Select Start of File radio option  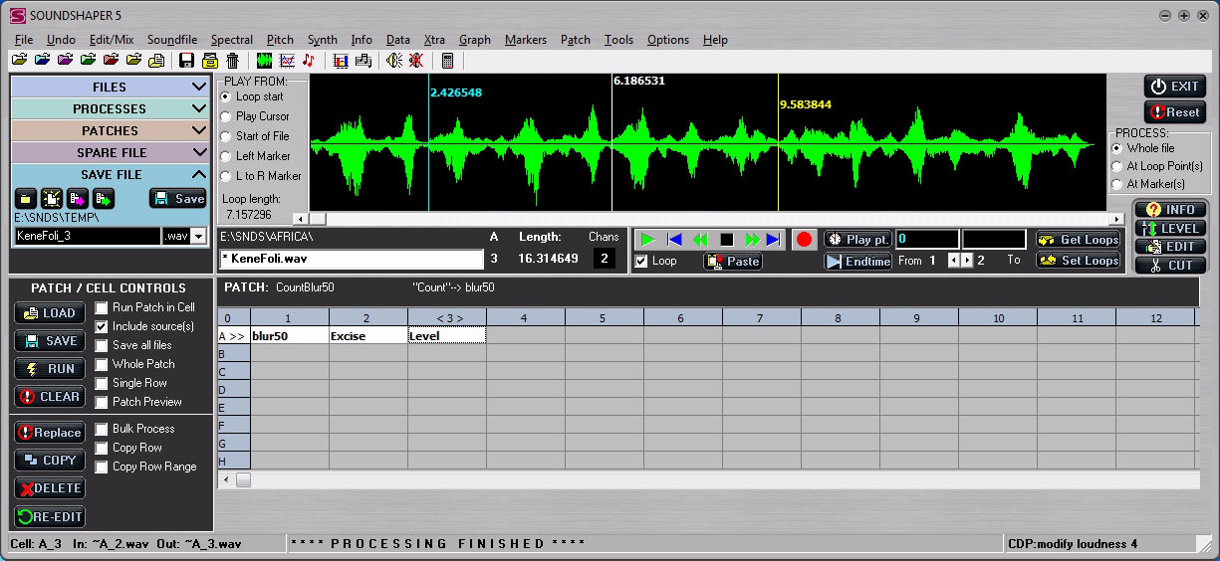(225, 136)
